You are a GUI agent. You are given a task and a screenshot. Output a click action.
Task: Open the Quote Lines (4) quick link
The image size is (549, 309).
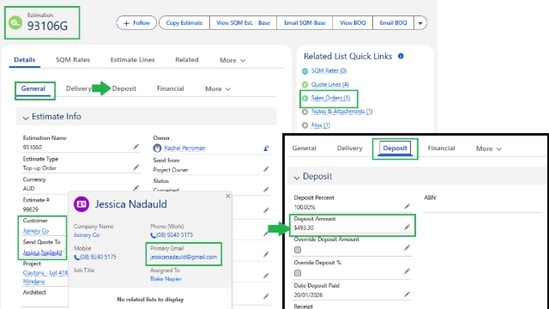(x=329, y=84)
